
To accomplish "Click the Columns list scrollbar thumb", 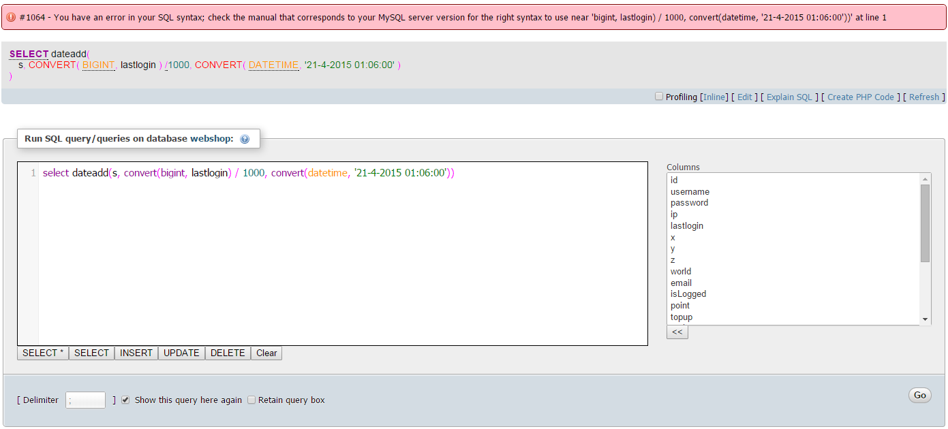I will coord(925,223).
